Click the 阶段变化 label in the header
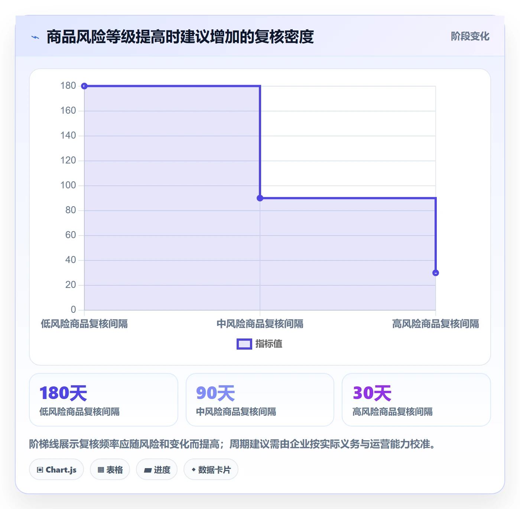The width and height of the screenshot is (520, 509). pos(470,36)
